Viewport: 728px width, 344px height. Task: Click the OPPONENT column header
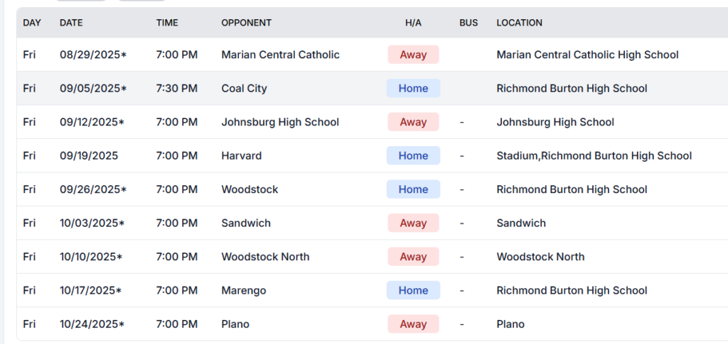[246, 23]
